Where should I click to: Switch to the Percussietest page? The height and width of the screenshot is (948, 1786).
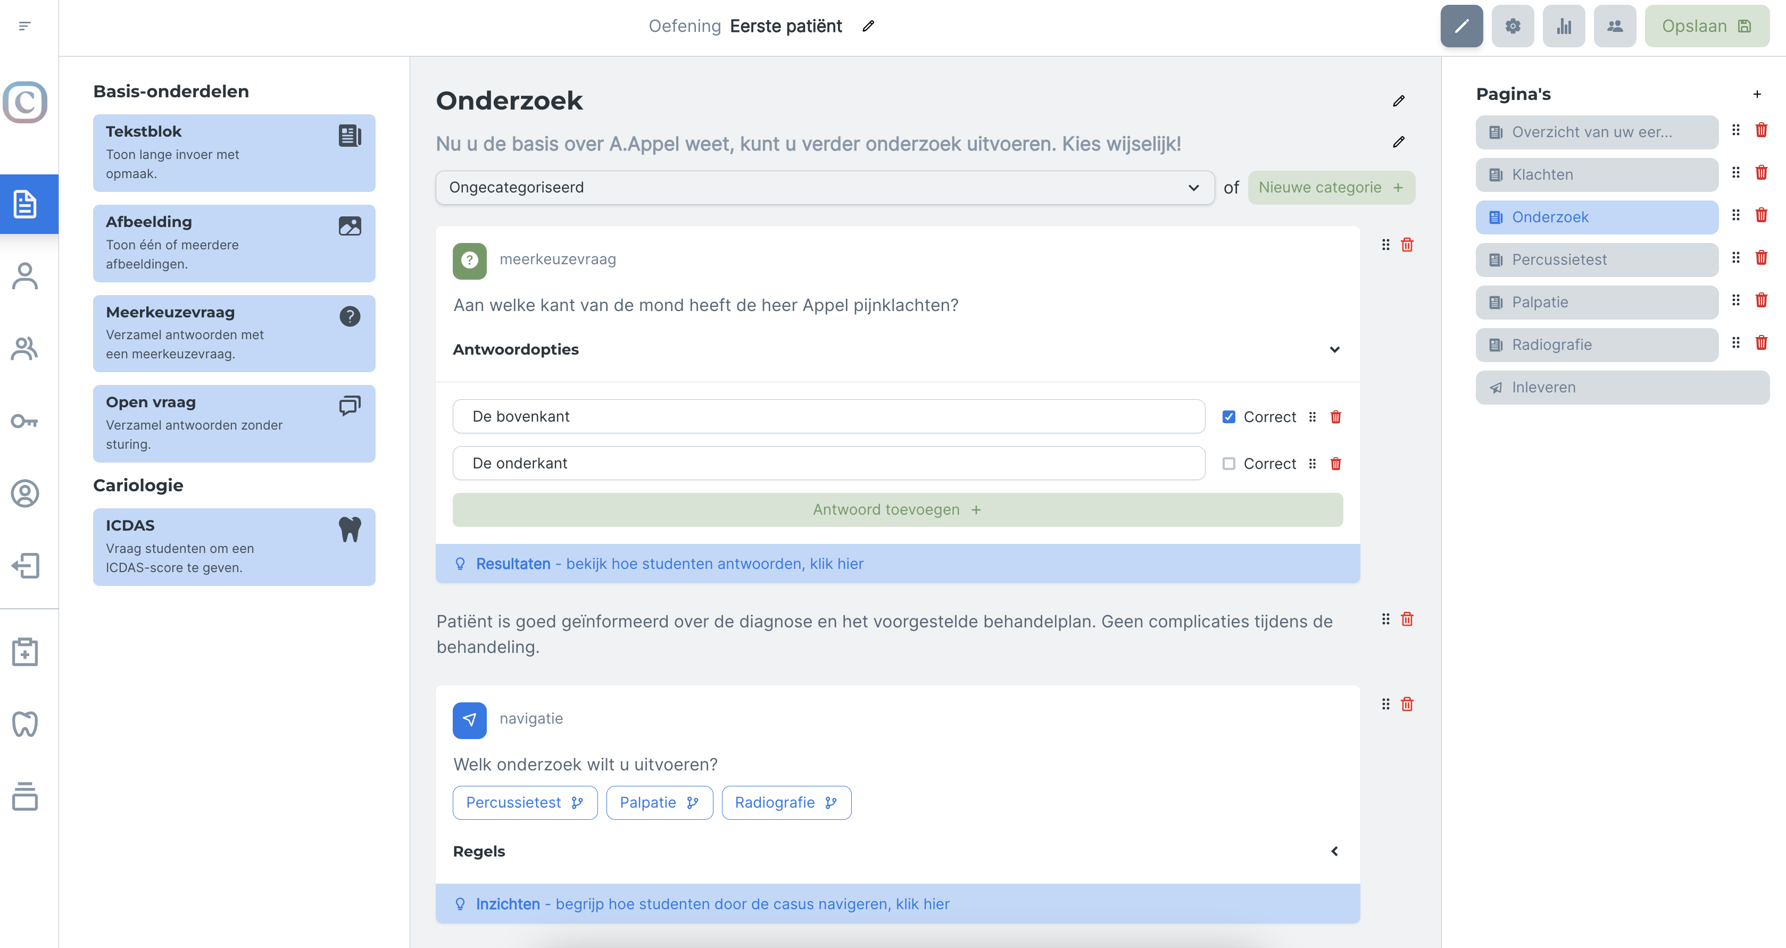pos(1596,260)
